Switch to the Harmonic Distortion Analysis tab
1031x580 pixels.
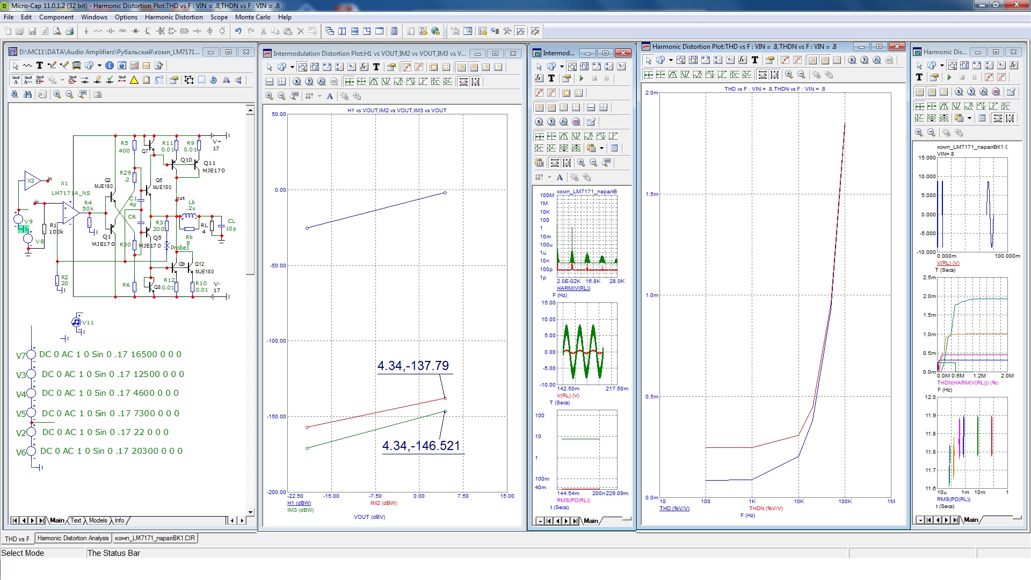pyautogui.click(x=73, y=538)
